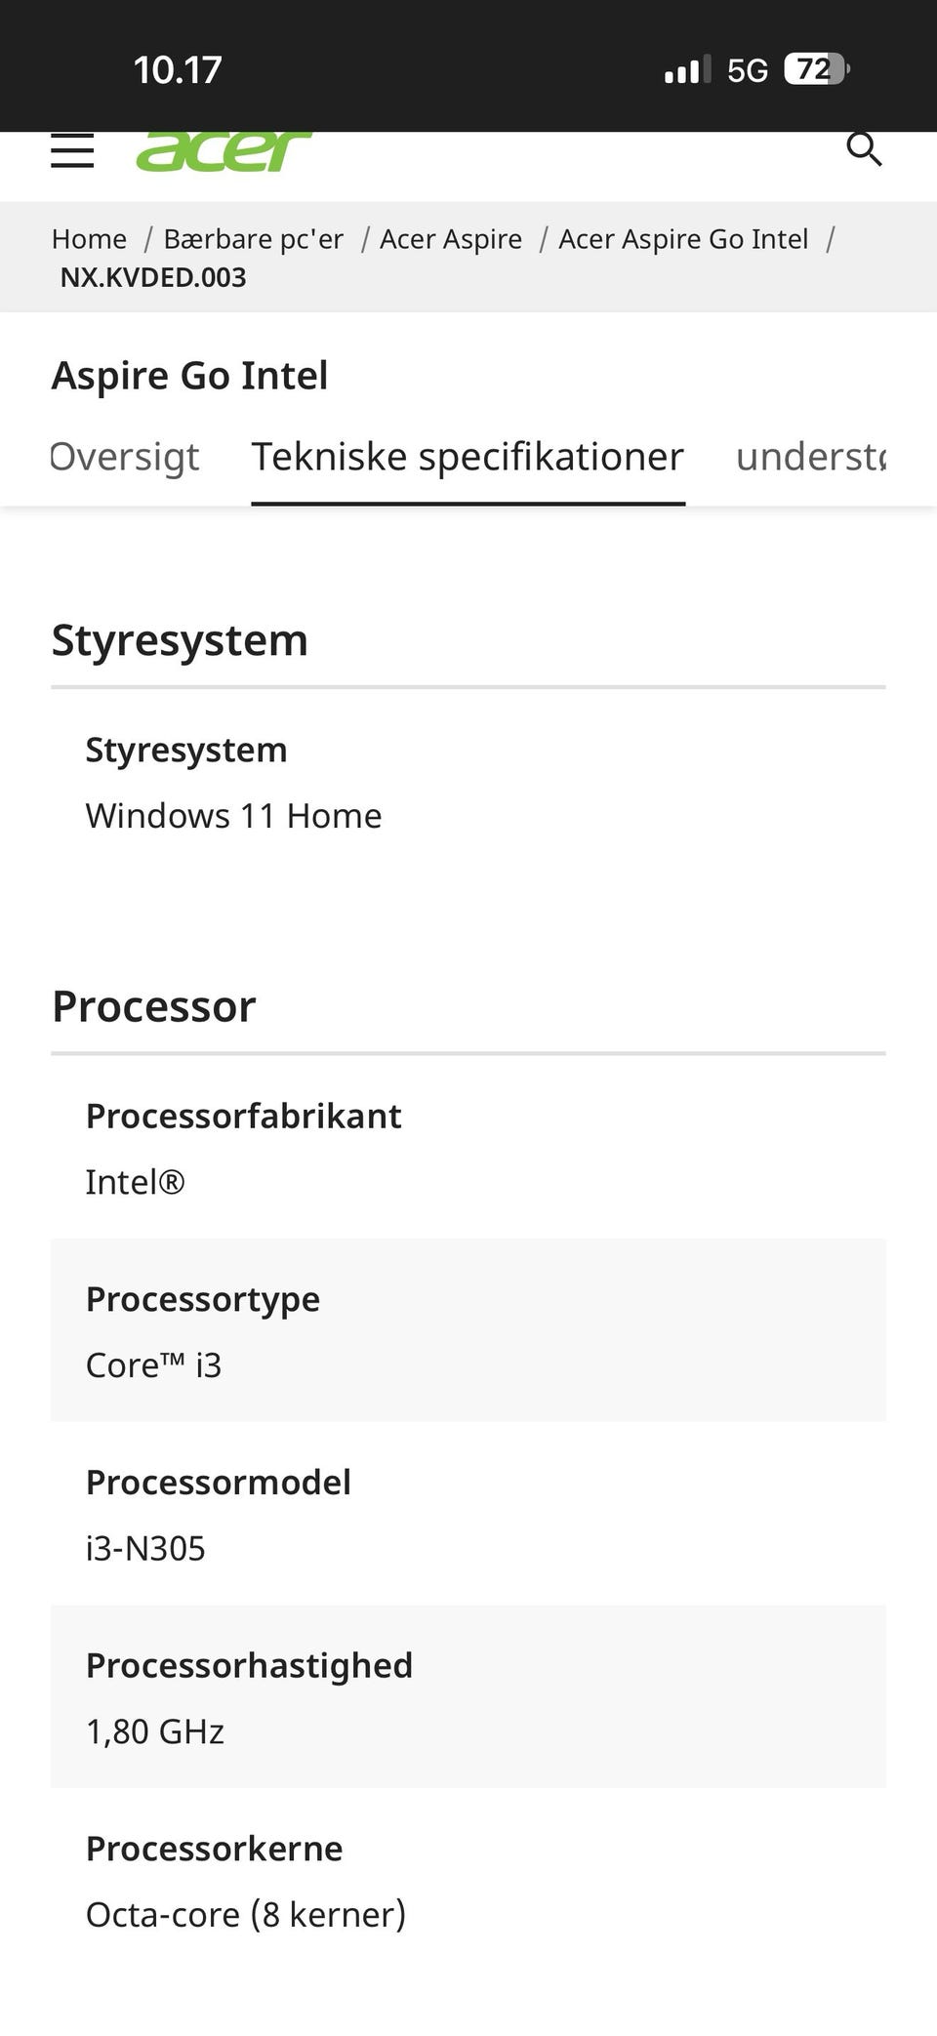Select the NX.KVDED.003 breadcrumb item

pyautogui.click(x=153, y=278)
